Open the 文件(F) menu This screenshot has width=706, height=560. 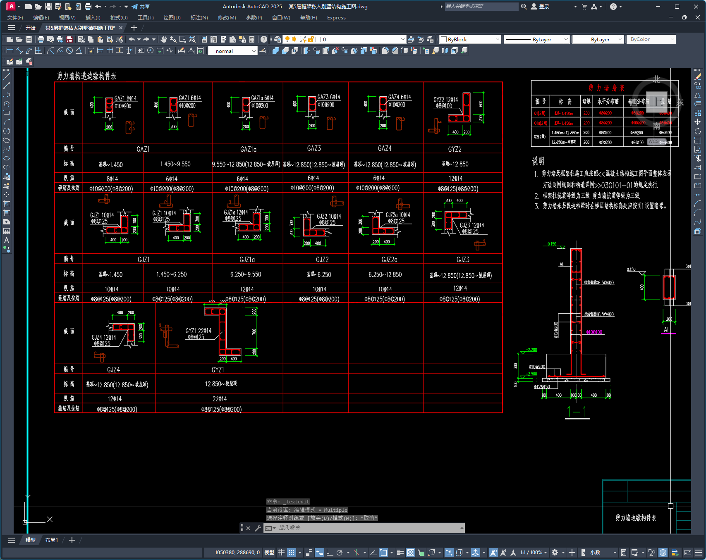(x=15, y=18)
